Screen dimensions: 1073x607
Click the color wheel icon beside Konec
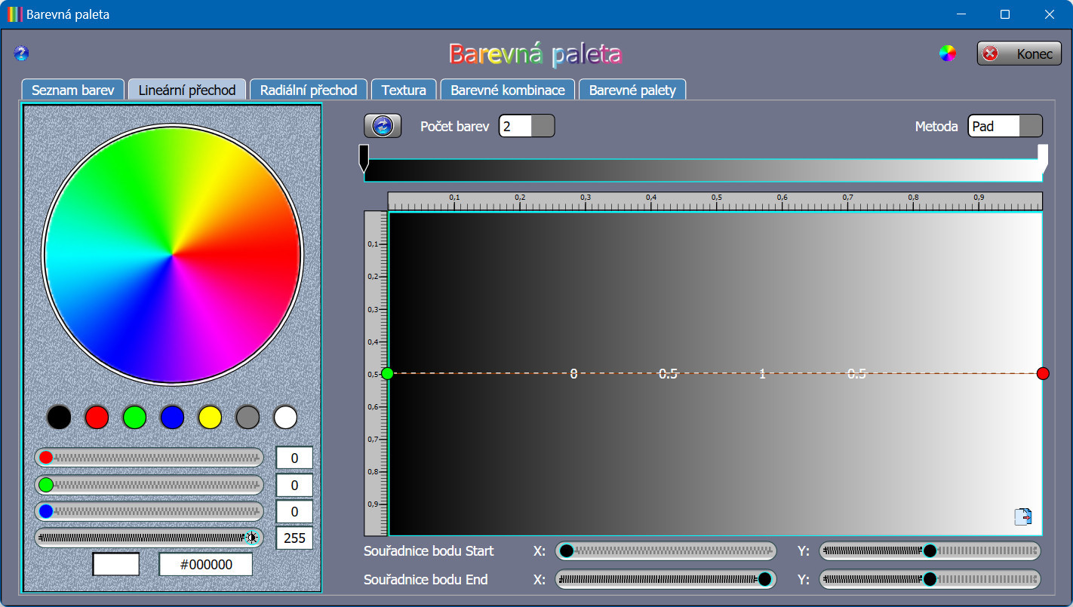tap(948, 54)
